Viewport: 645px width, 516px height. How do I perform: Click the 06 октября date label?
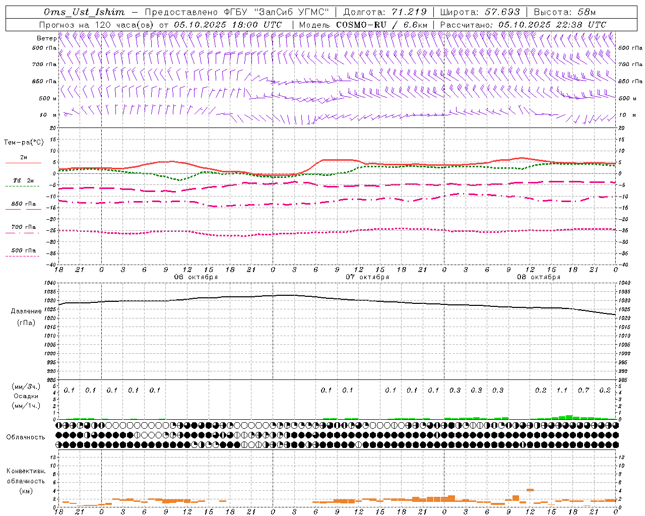pyautogui.click(x=196, y=277)
